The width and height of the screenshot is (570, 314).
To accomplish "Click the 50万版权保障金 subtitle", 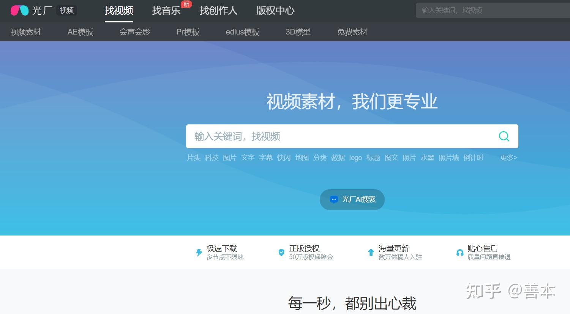I will tap(311, 257).
